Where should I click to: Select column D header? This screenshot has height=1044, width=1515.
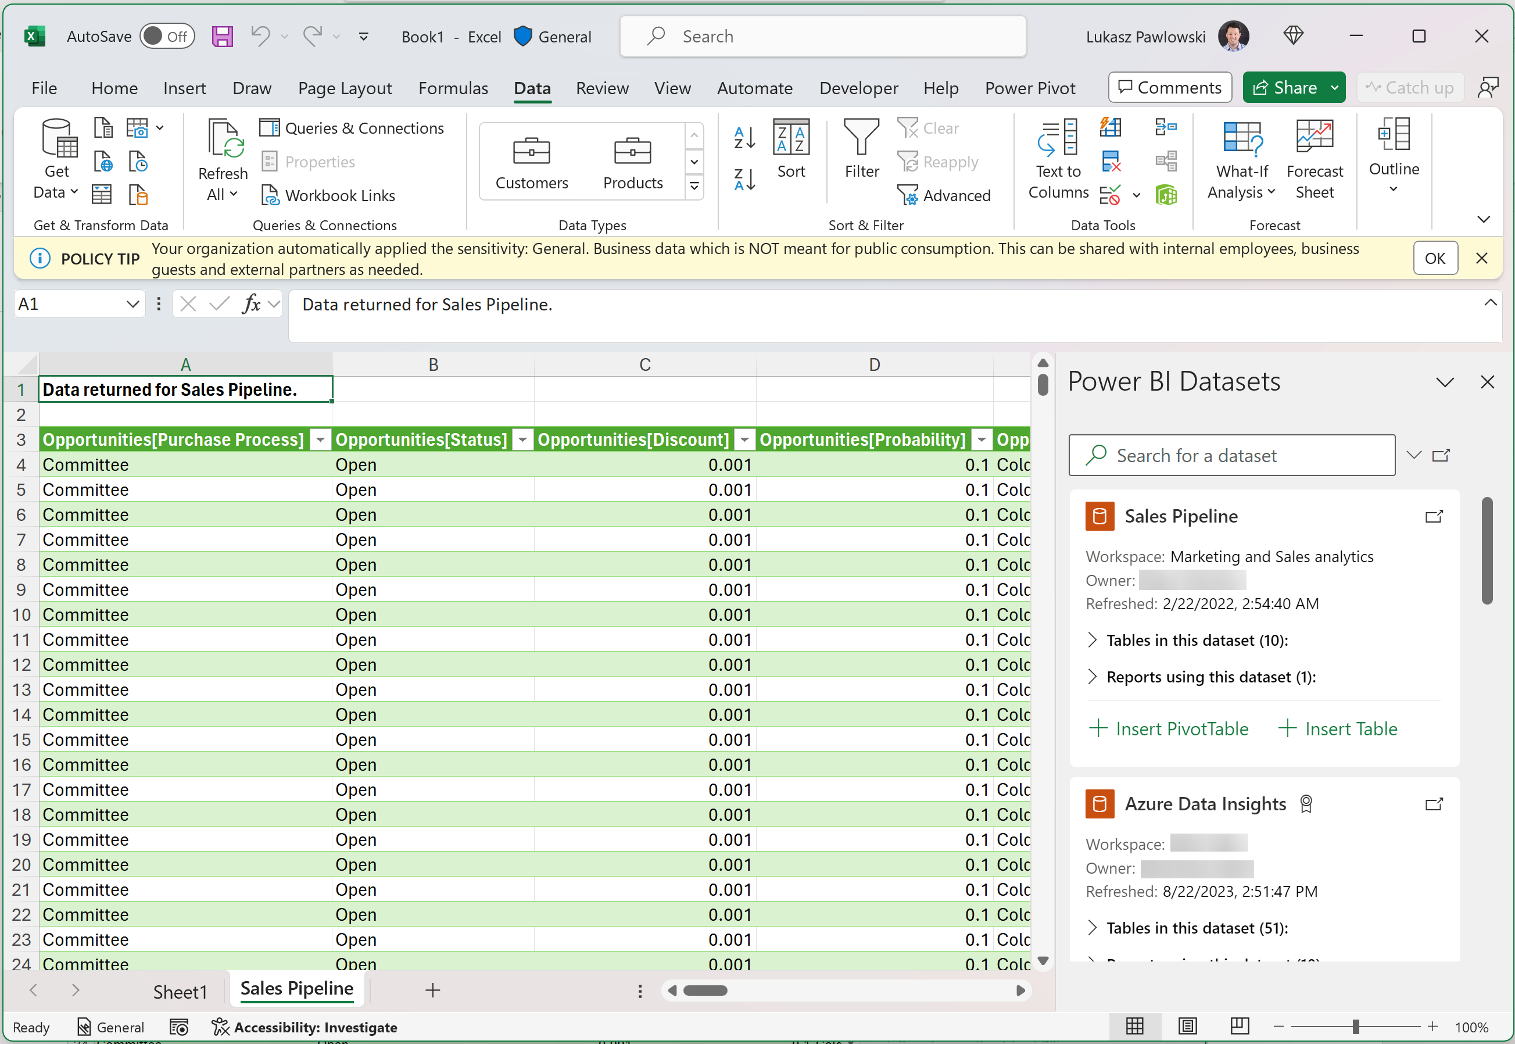tap(874, 364)
